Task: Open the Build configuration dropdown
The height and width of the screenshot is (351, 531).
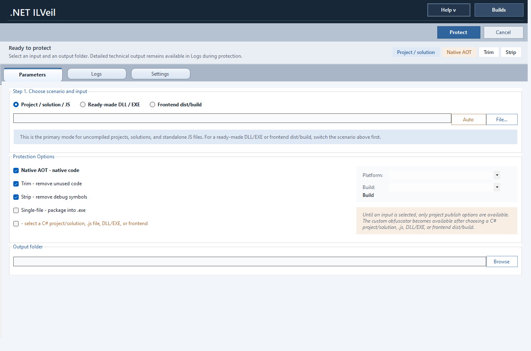Action: (x=496, y=187)
